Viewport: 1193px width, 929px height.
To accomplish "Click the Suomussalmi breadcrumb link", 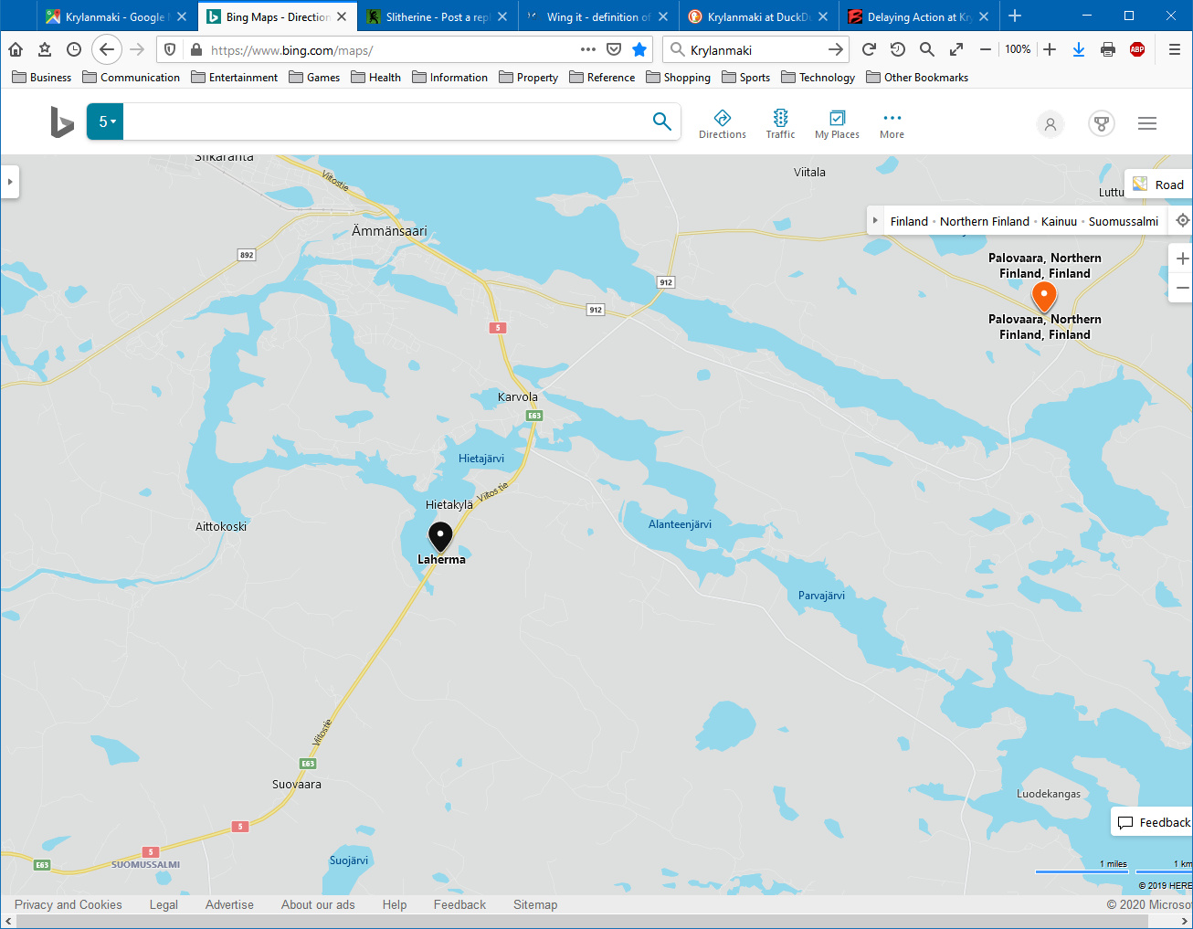I will (1123, 221).
